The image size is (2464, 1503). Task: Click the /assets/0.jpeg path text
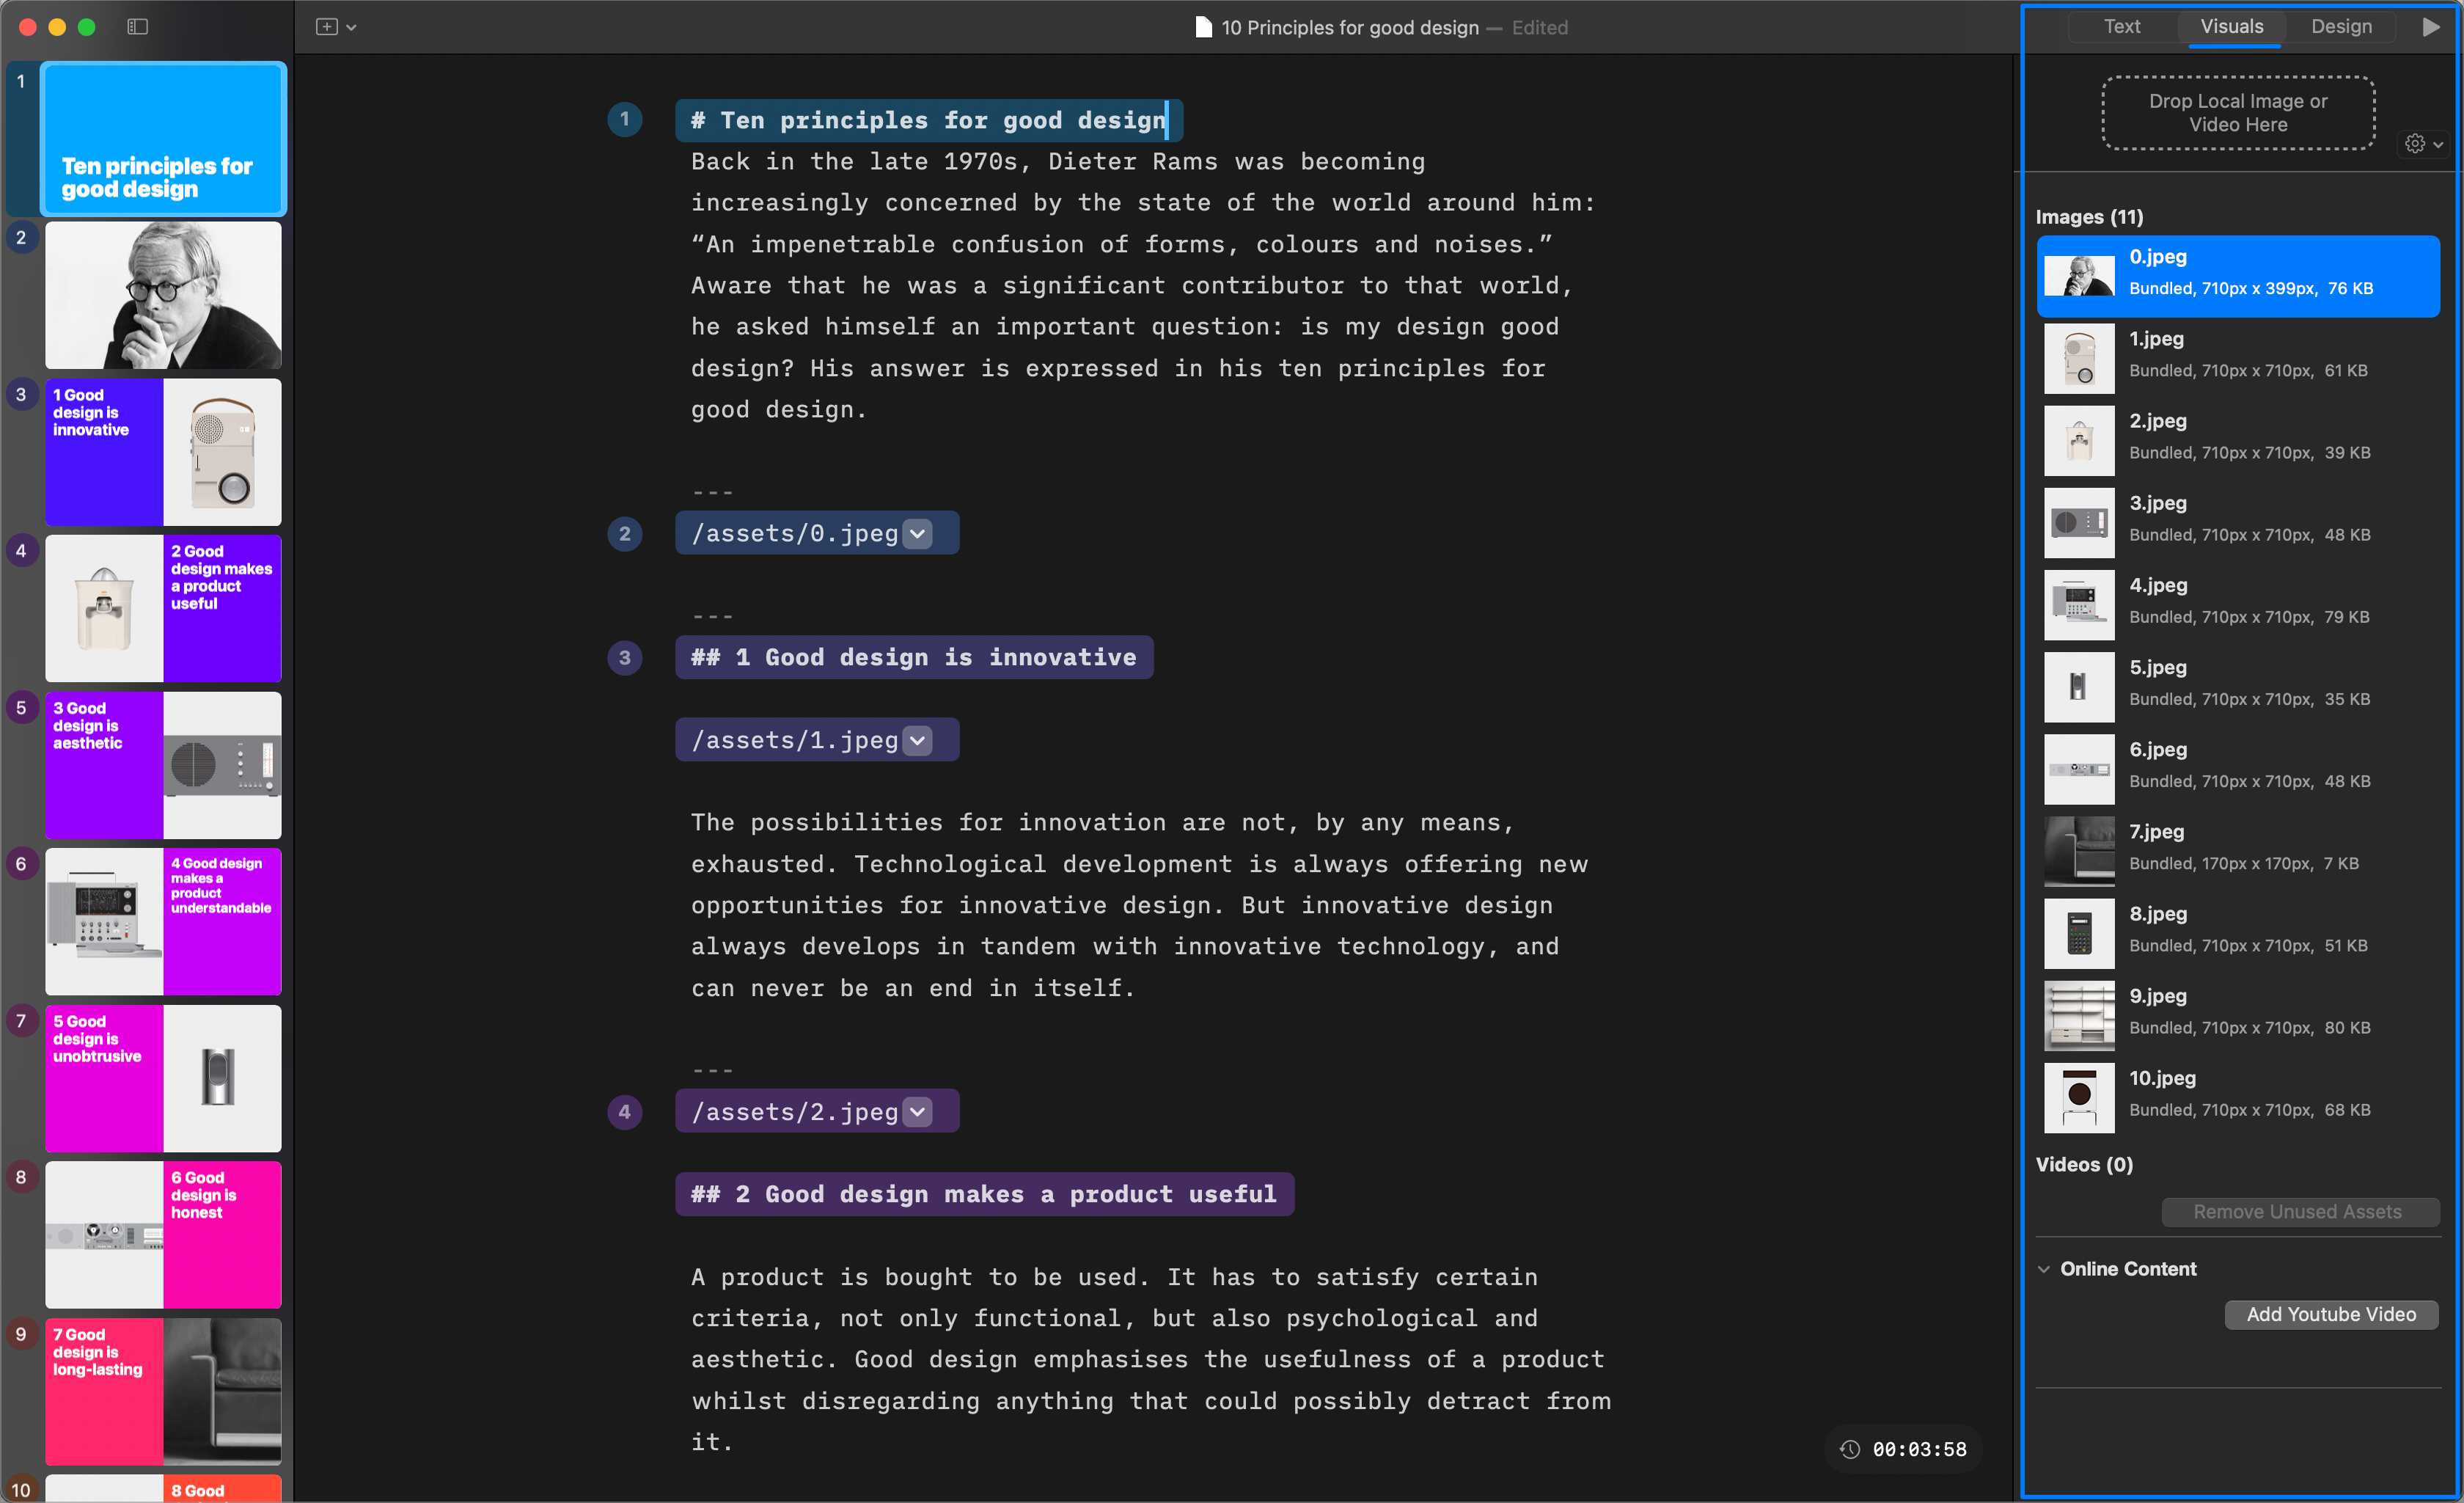click(795, 534)
